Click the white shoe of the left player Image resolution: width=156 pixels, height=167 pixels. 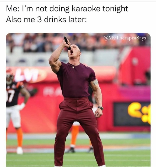click(20, 150)
